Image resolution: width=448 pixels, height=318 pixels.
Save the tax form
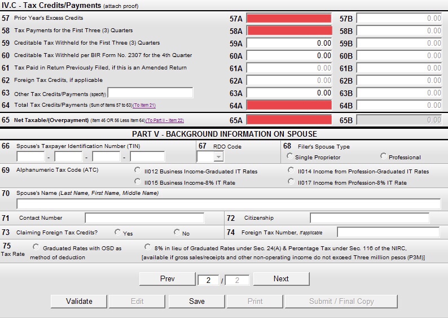tap(197, 301)
